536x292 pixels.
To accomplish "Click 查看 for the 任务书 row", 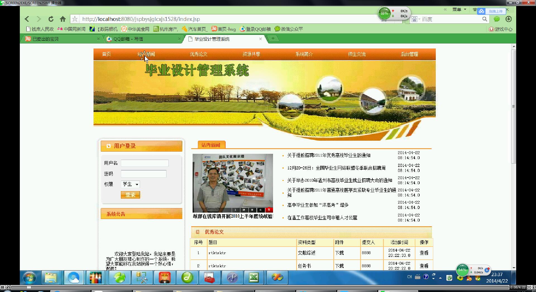I will pyautogui.click(x=424, y=266).
